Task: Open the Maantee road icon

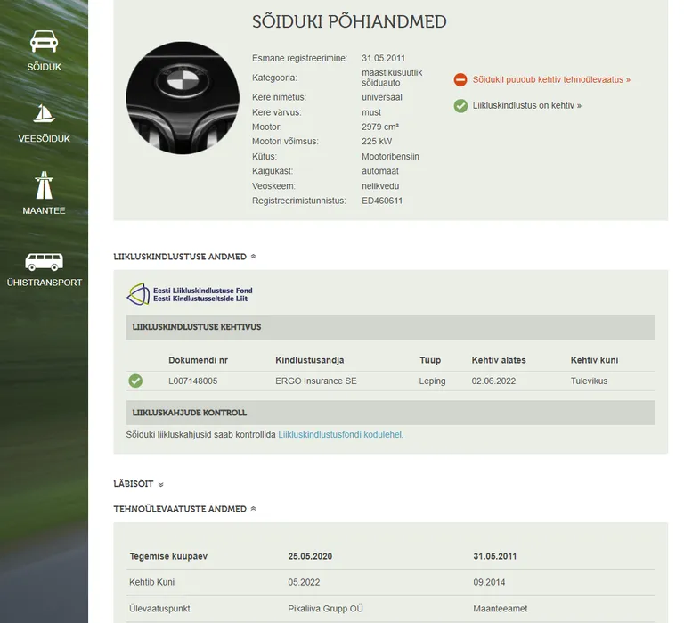Action: pyautogui.click(x=44, y=185)
